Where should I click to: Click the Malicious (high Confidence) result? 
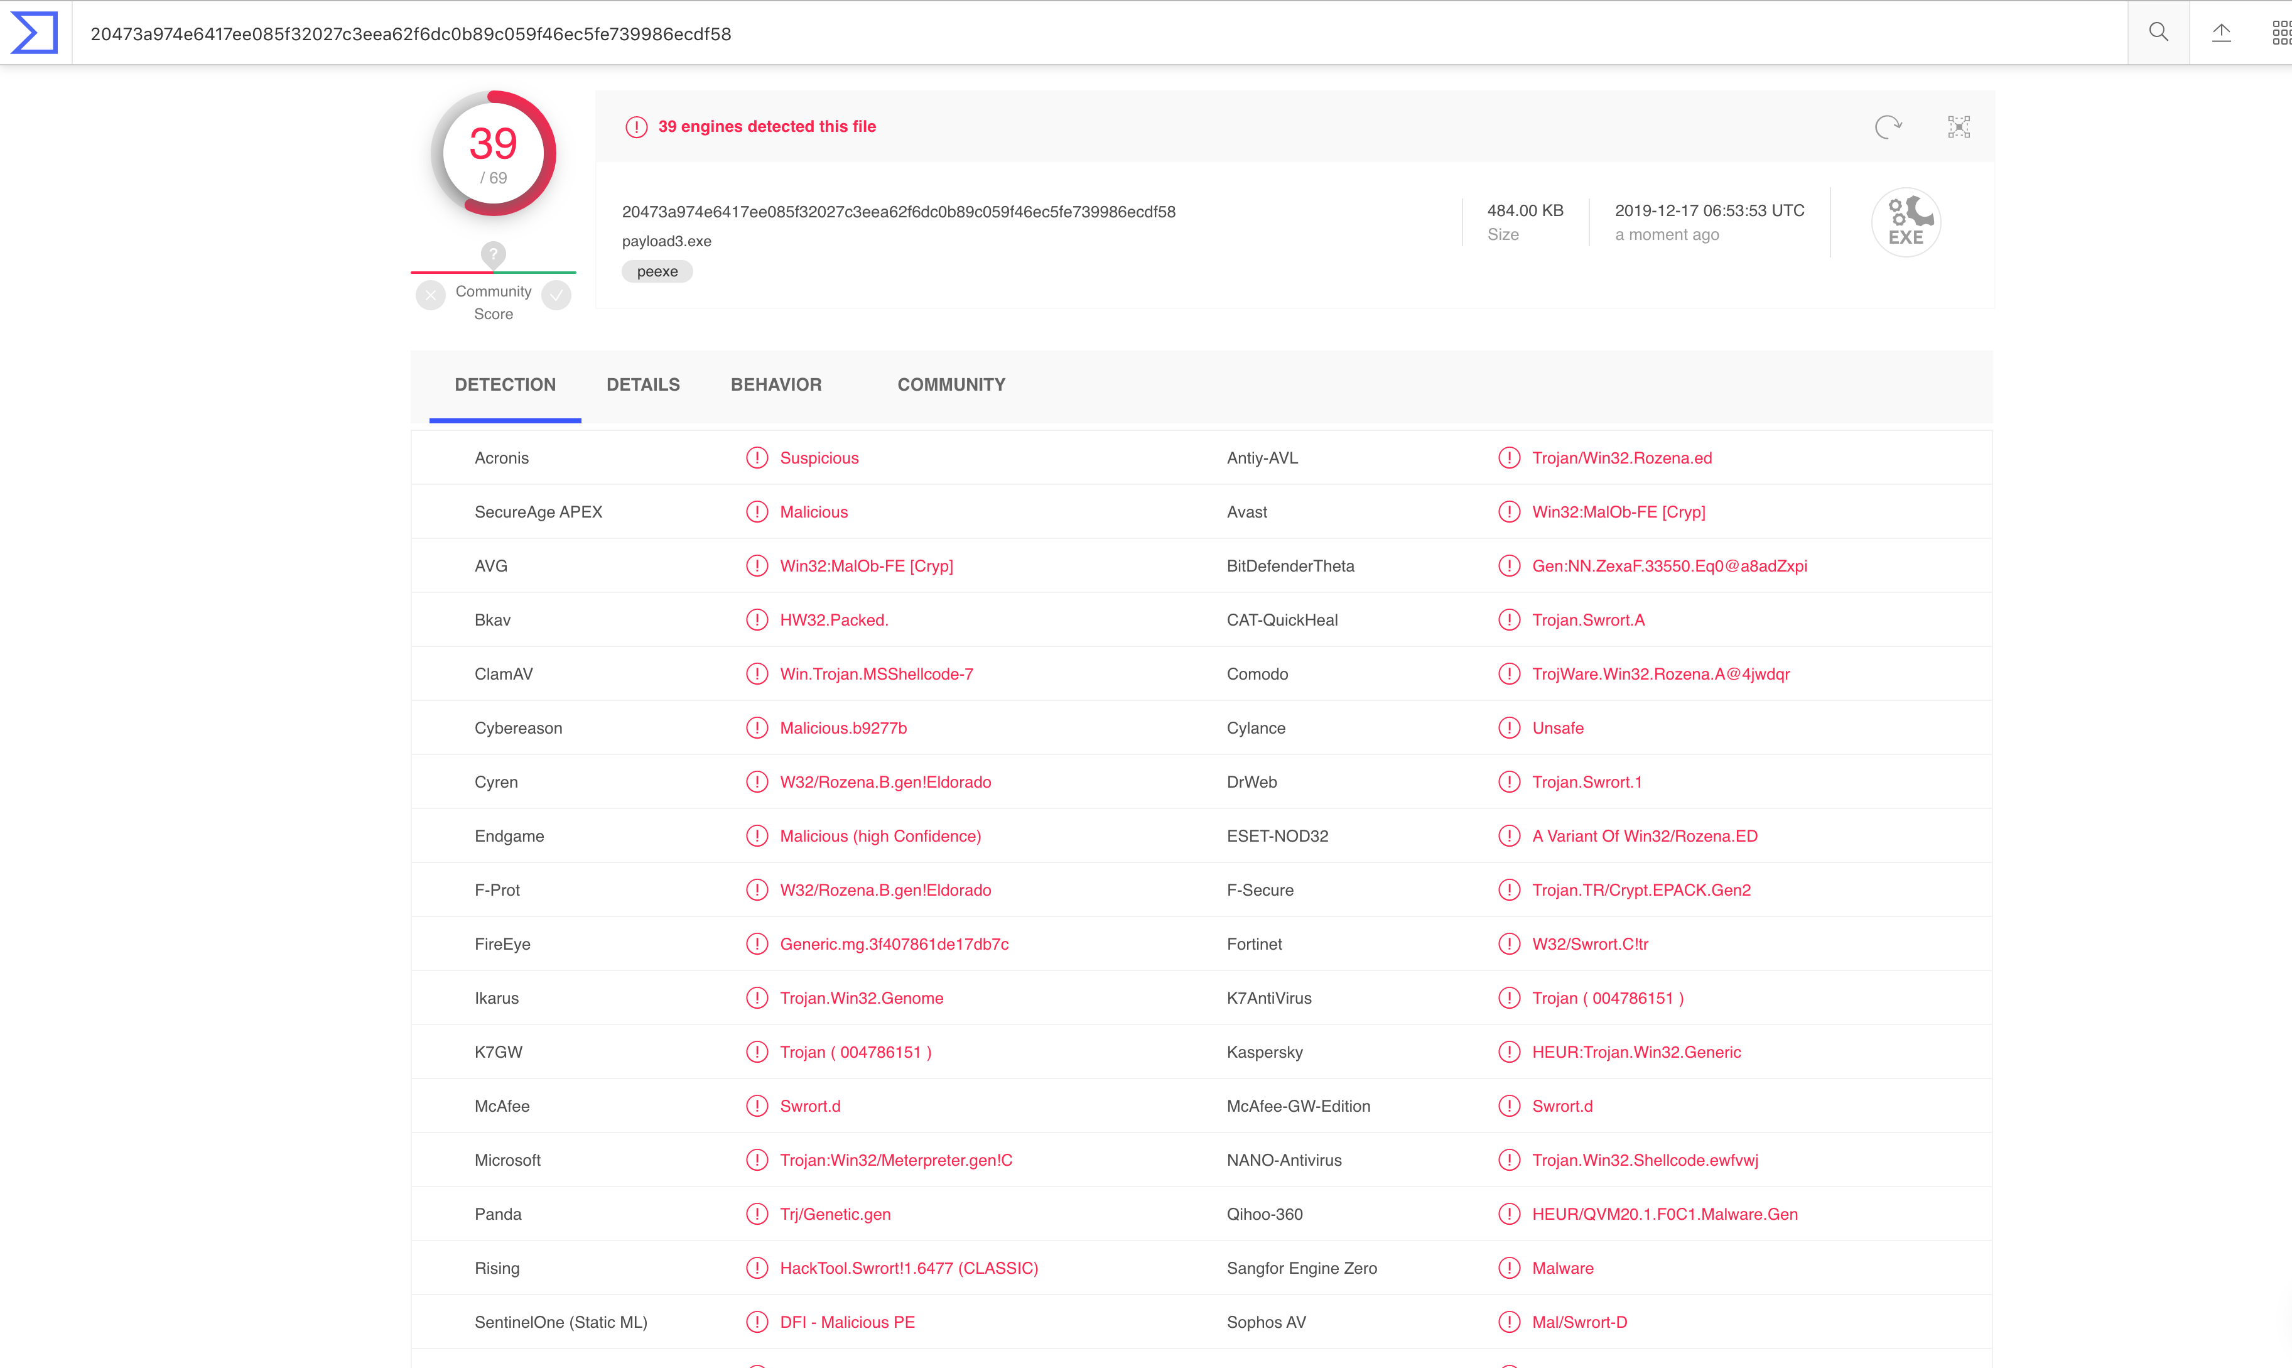pos(880,836)
